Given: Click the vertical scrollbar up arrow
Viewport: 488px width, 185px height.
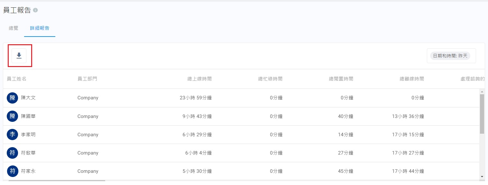Looking at the screenshot, I should click(482, 91).
